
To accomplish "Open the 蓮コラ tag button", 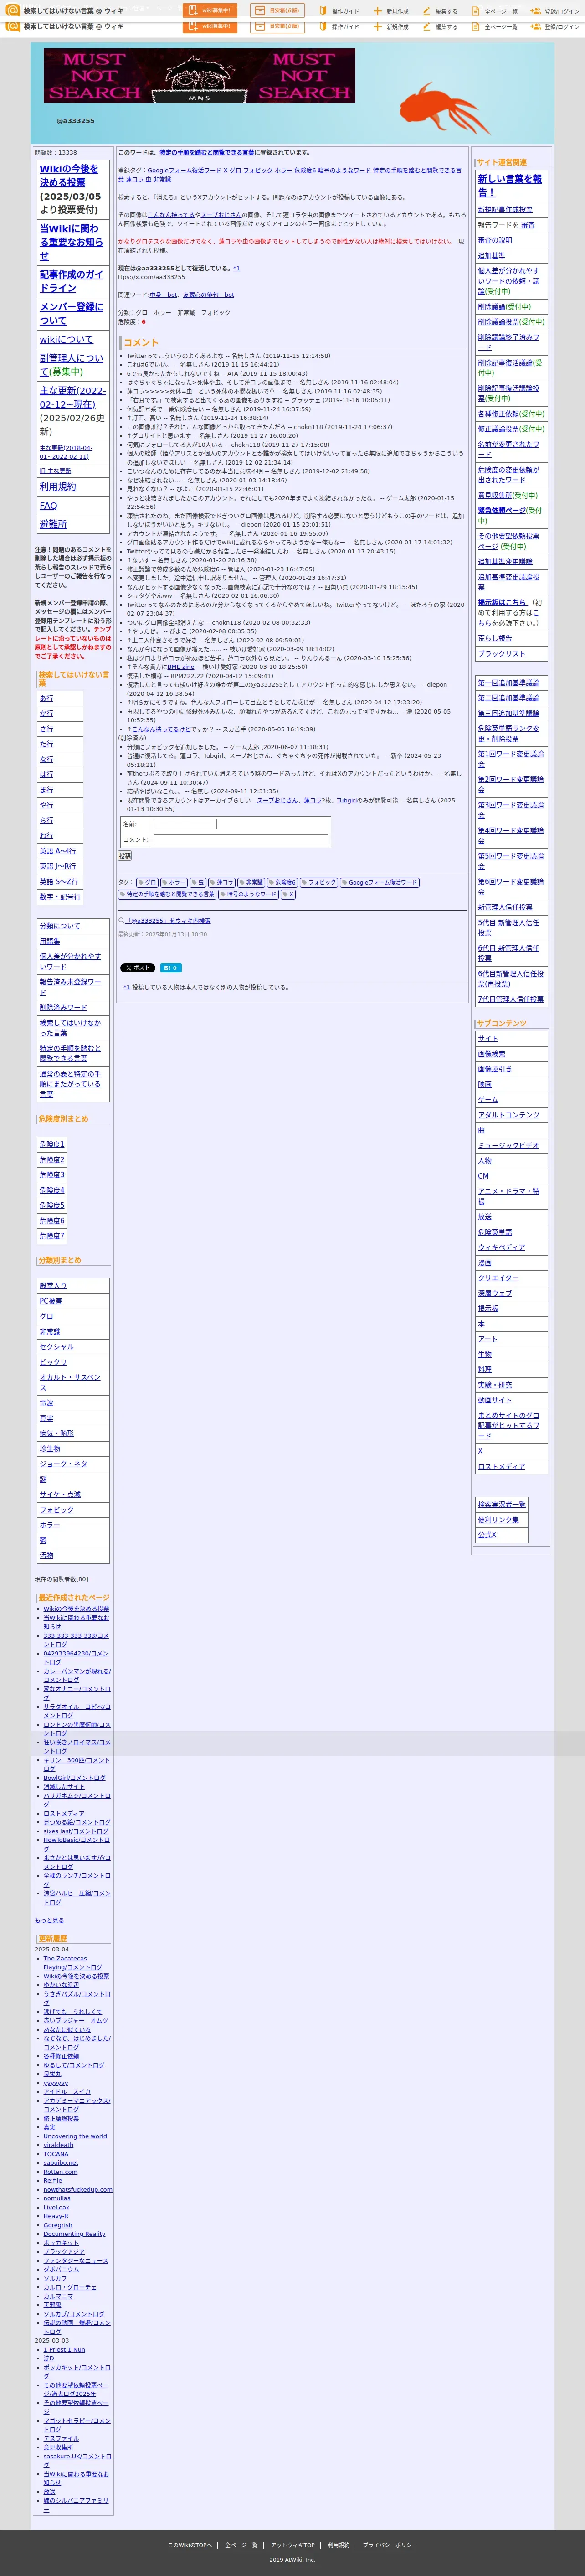I will [222, 883].
